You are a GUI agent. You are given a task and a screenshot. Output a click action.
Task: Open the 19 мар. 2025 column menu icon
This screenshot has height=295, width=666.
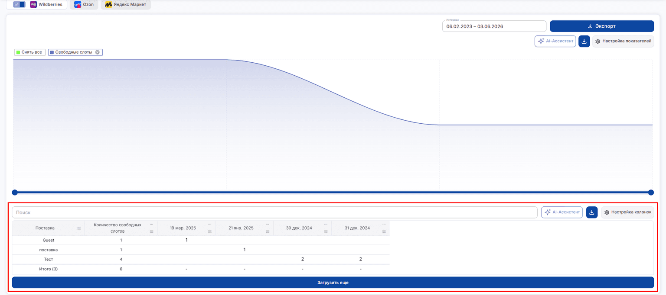pos(210,231)
